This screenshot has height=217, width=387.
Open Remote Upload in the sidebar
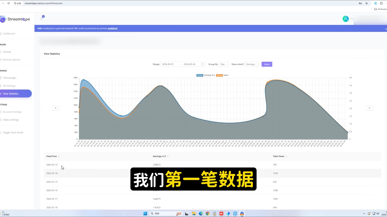[x=11, y=59]
